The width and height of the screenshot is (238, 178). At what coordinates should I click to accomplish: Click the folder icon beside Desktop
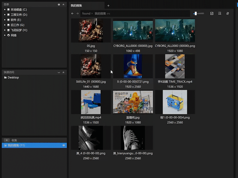tap(5, 77)
